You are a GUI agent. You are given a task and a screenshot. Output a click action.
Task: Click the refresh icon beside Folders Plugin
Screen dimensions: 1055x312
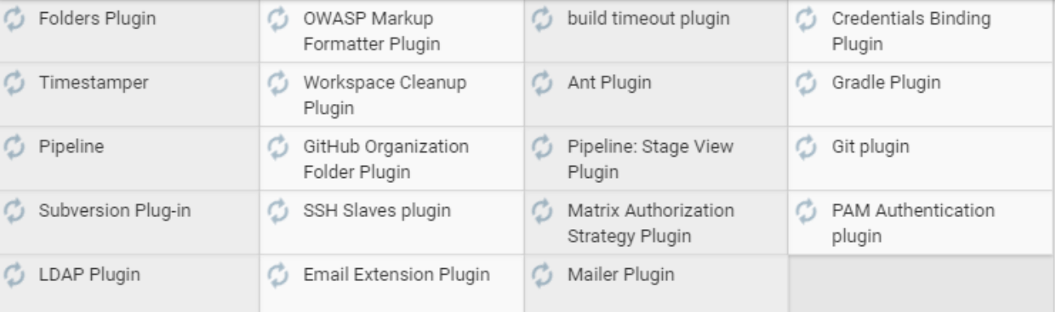click(13, 19)
